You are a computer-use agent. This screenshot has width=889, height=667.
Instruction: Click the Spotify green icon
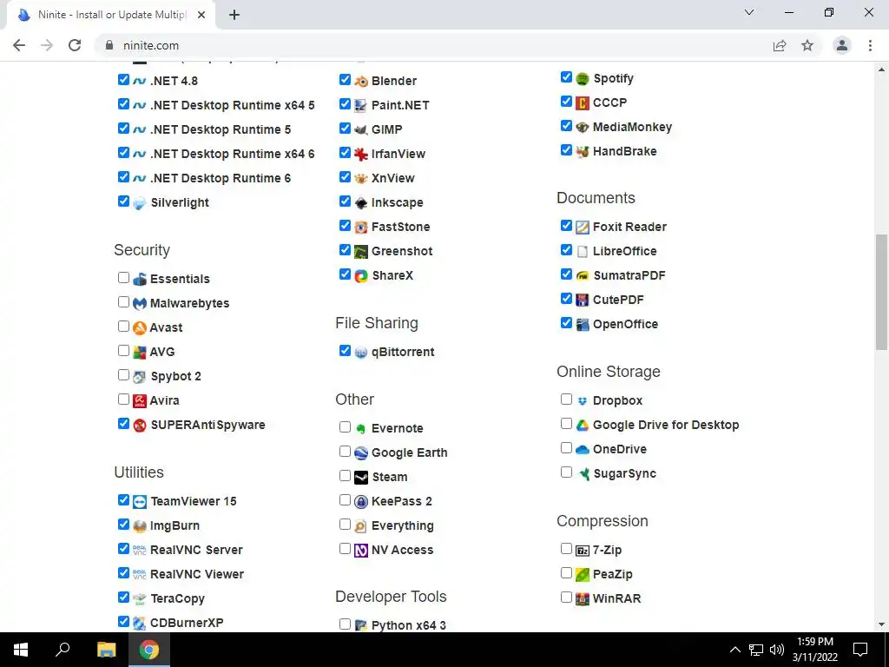pyautogui.click(x=583, y=79)
